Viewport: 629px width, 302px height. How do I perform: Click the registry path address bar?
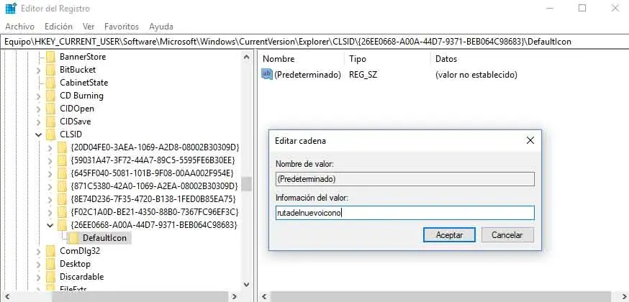pyautogui.click(x=314, y=42)
